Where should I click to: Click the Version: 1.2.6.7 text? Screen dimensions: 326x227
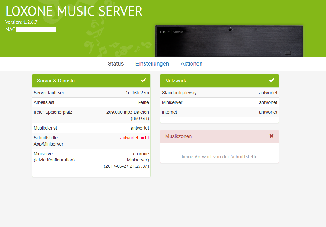pos(21,22)
